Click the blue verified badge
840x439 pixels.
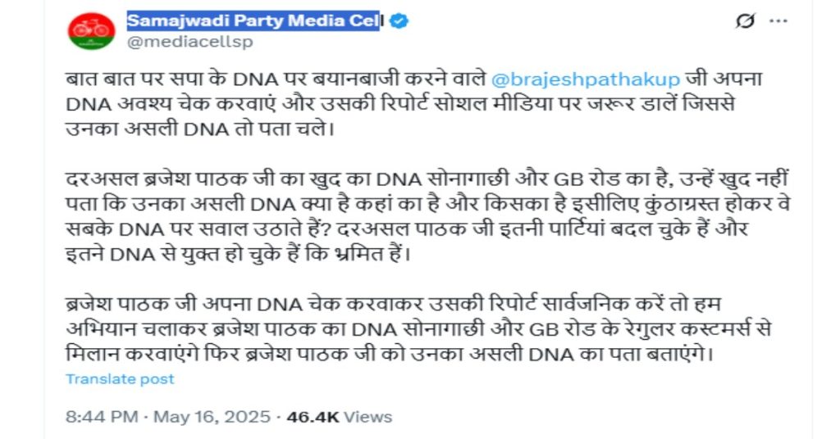pyautogui.click(x=398, y=21)
